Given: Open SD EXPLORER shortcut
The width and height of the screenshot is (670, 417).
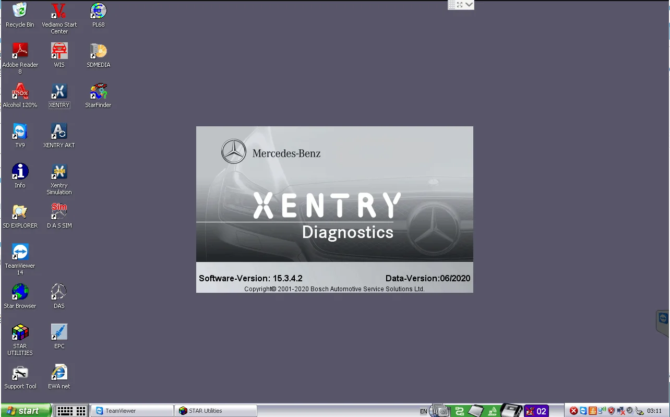Looking at the screenshot, I should click(20, 216).
